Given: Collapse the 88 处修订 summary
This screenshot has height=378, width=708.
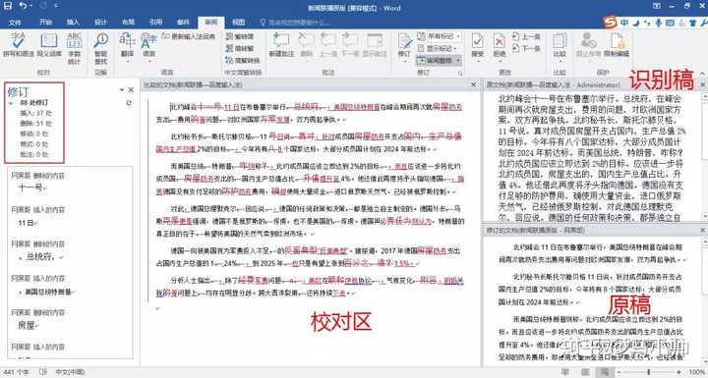Looking at the screenshot, I should coord(11,103).
